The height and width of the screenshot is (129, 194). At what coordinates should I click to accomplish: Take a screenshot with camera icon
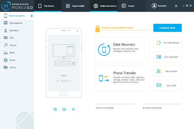(x=55, y=109)
